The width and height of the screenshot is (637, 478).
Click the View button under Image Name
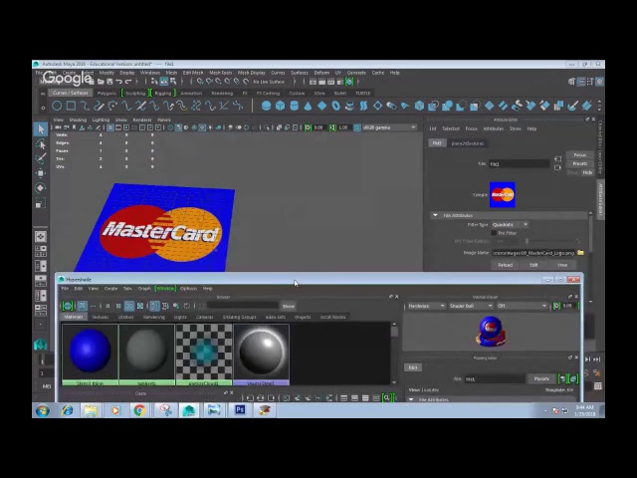point(562,265)
